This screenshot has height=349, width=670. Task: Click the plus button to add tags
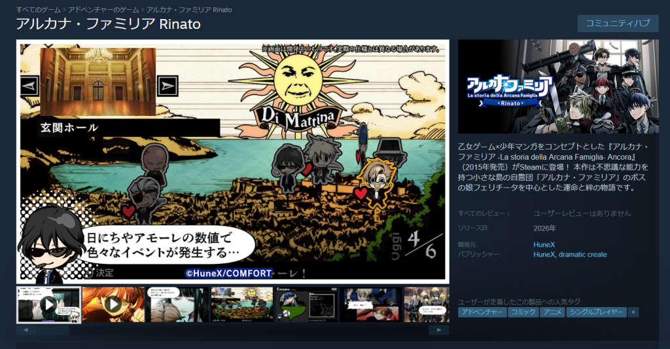pyautogui.click(x=633, y=312)
